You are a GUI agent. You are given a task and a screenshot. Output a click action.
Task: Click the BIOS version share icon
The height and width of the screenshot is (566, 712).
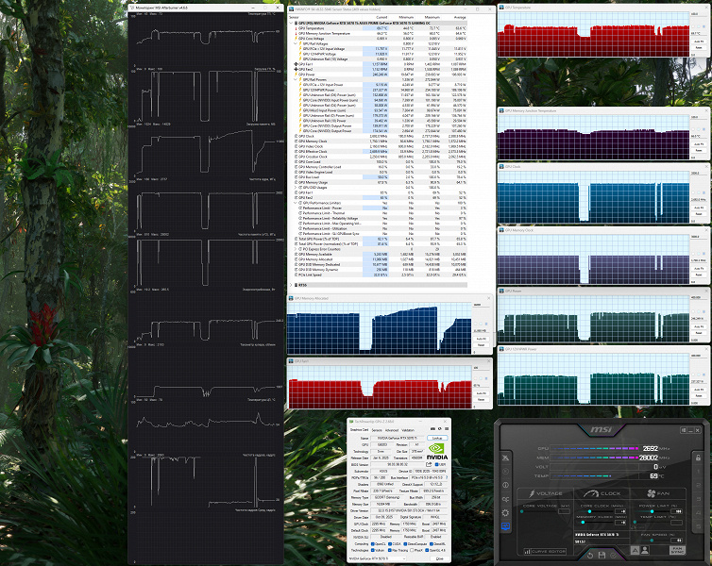pyautogui.click(x=428, y=465)
